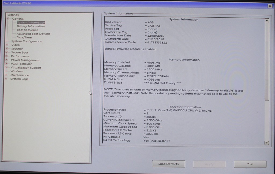Expand the Power Management node

tap(6, 60)
